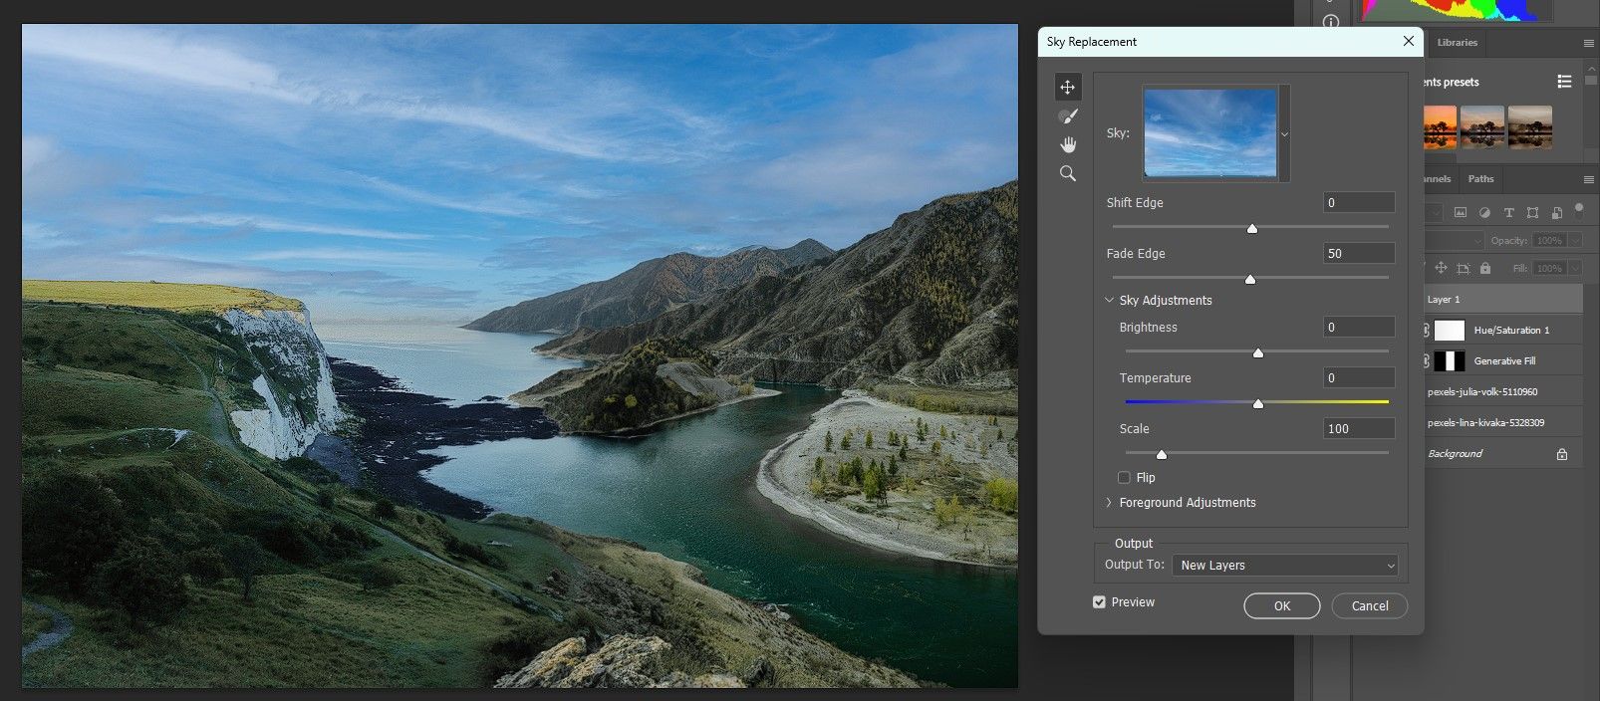Viewport: 1600px width, 701px height.
Task: Click the text layer filter icon
Action: (x=1508, y=213)
